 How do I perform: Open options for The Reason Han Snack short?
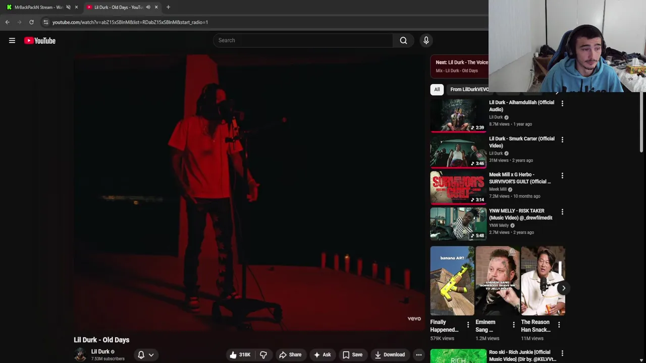pyautogui.click(x=559, y=325)
